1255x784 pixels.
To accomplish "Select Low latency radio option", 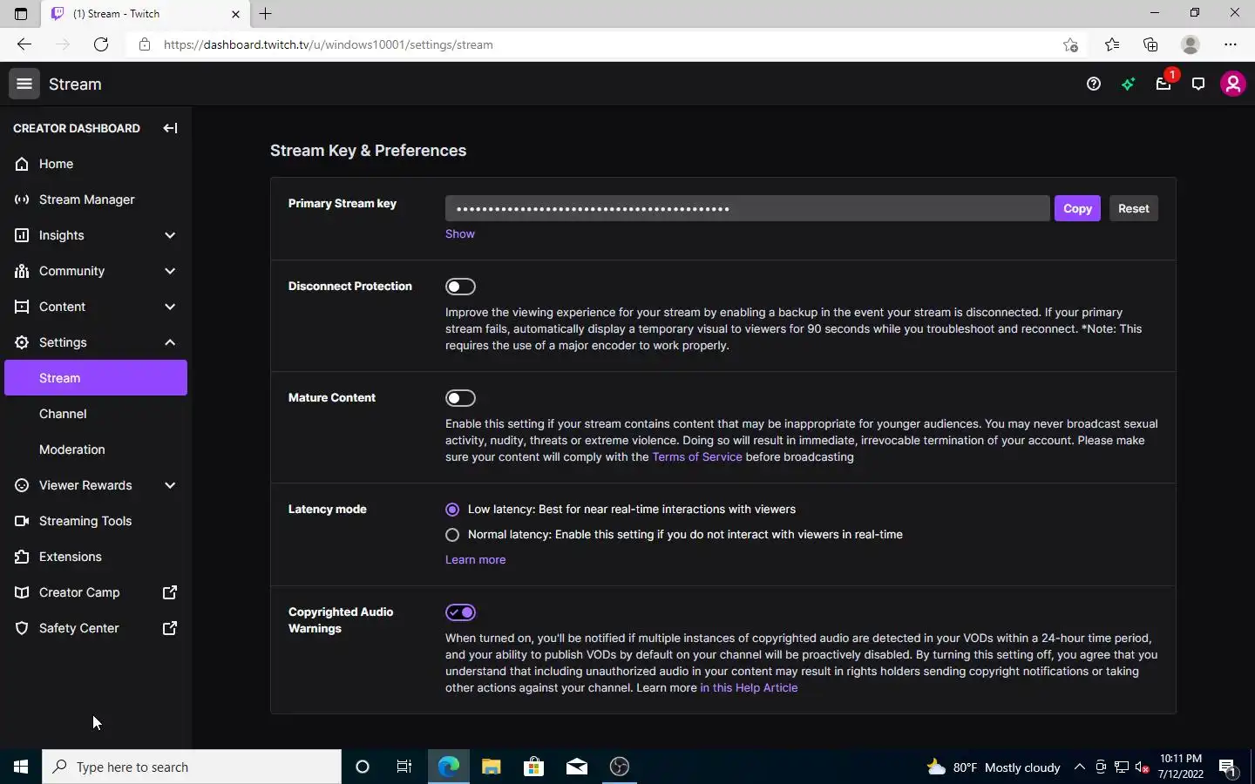I will pyautogui.click(x=452, y=510).
